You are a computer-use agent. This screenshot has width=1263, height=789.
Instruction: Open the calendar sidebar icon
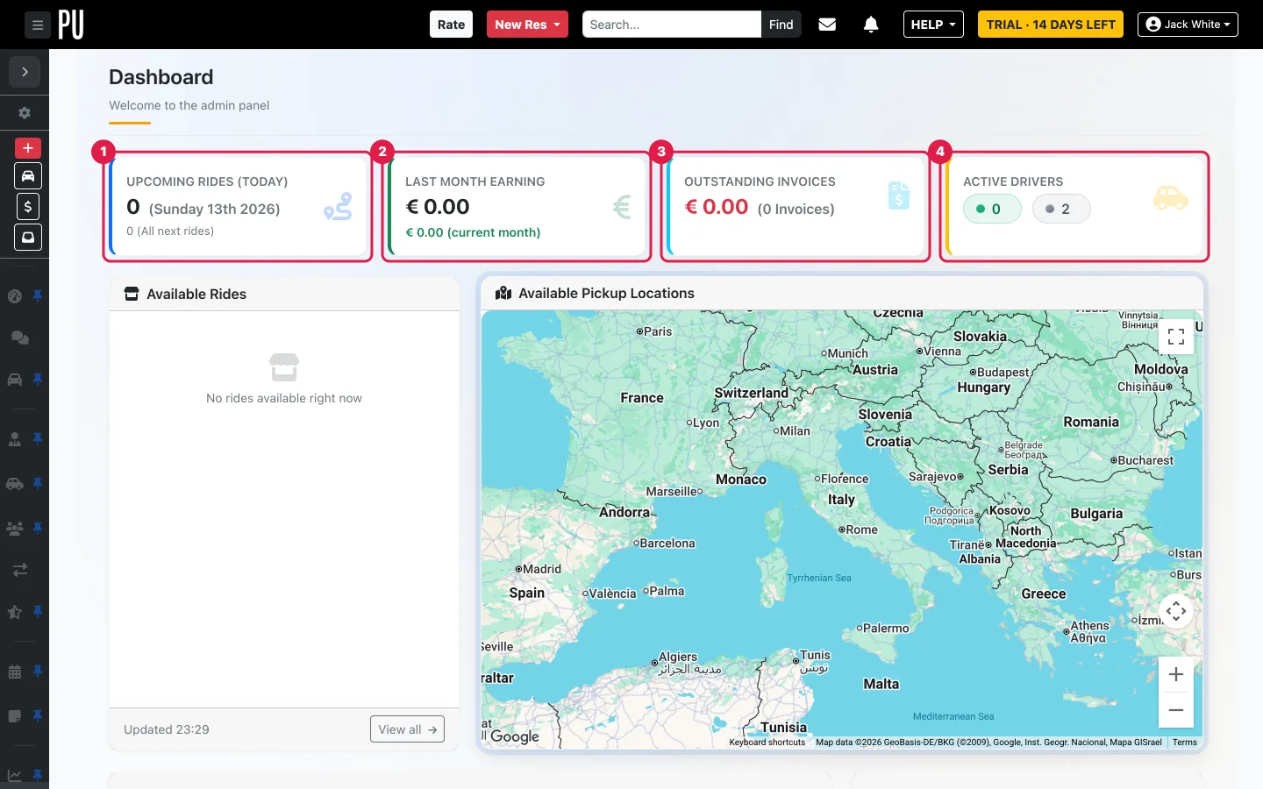click(x=15, y=672)
